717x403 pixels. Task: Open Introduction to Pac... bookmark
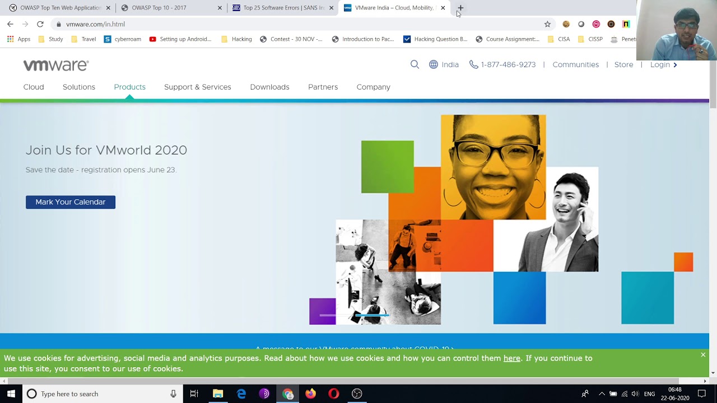point(362,39)
